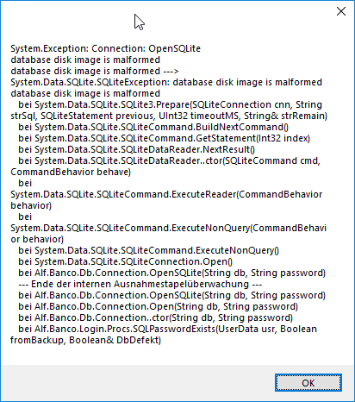Click the fromBackup, Boolean& DbDefekt) text
This screenshot has height=402, width=355.
86,340
